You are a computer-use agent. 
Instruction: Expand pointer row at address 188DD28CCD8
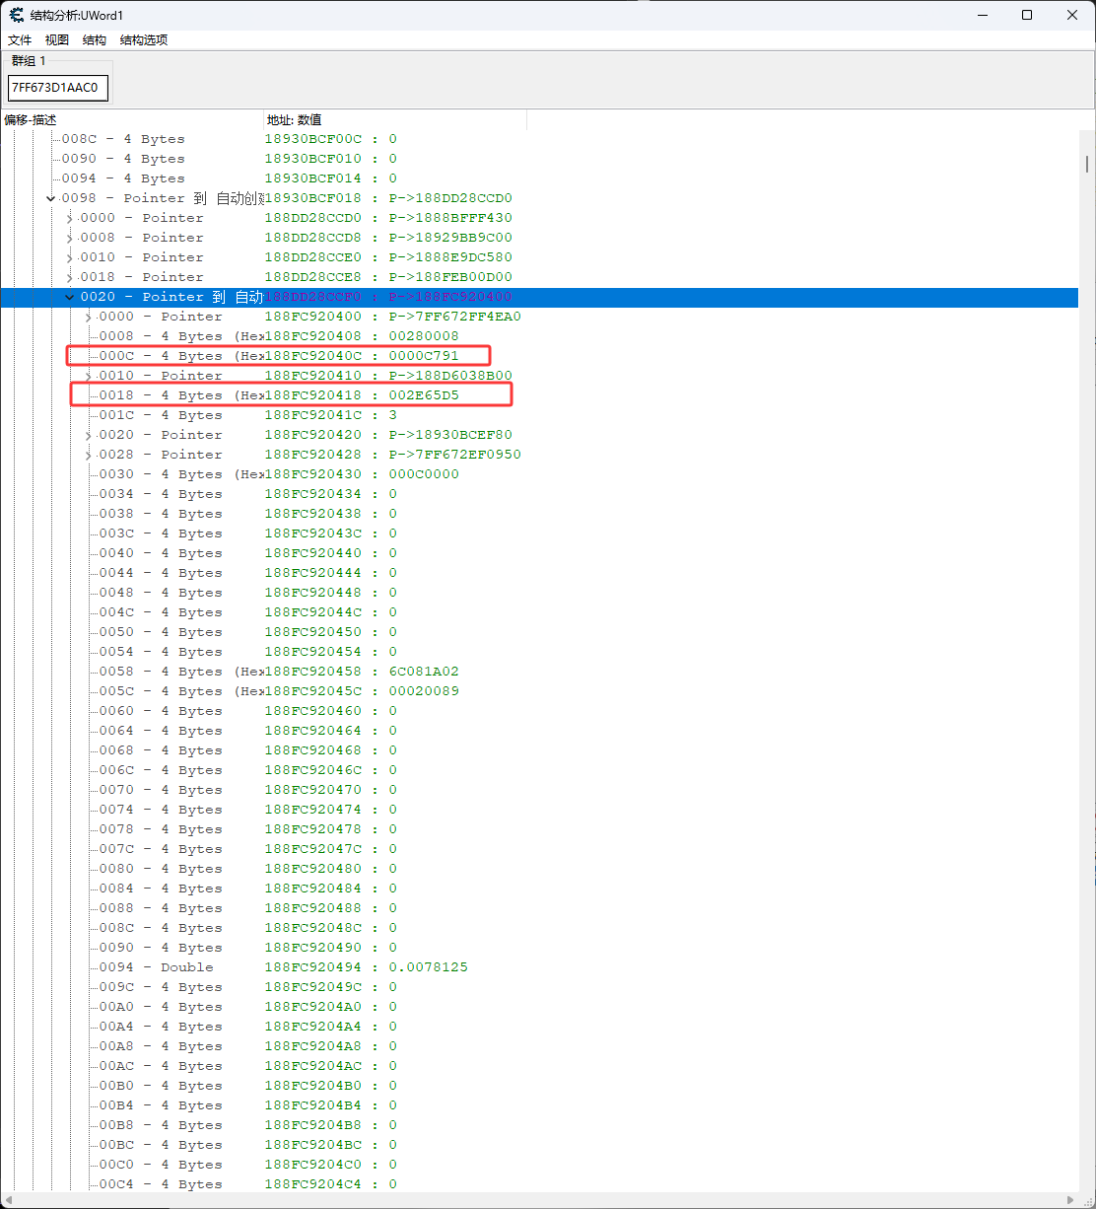[x=69, y=238]
